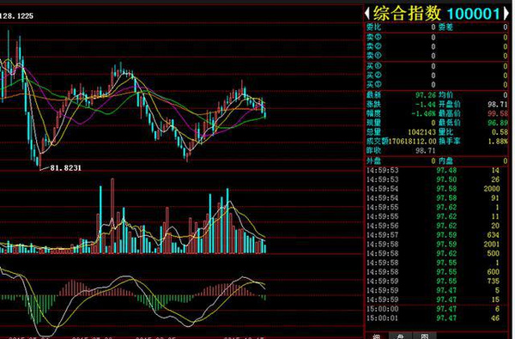Screen dimensions: 515x339
Task: Select the 15:00:01 tick trade row
Action: [437, 318]
